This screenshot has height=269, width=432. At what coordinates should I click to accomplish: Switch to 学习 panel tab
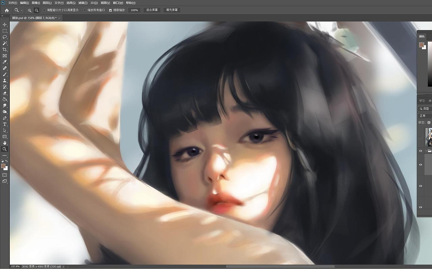tap(422, 101)
